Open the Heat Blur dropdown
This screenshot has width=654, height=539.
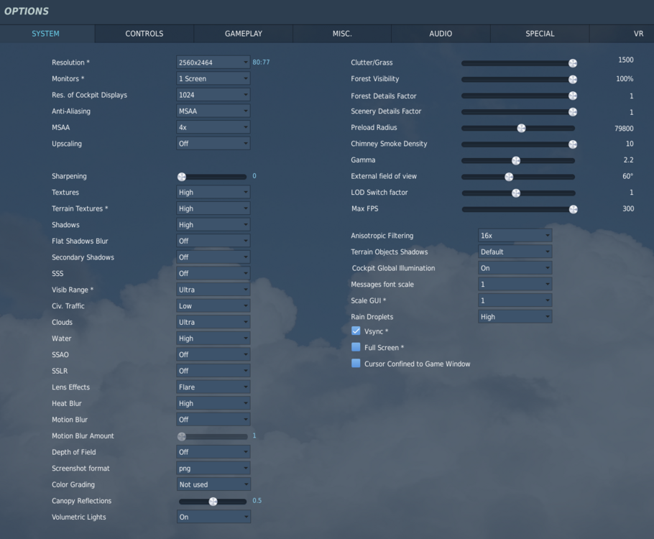(x=213, y=403)
